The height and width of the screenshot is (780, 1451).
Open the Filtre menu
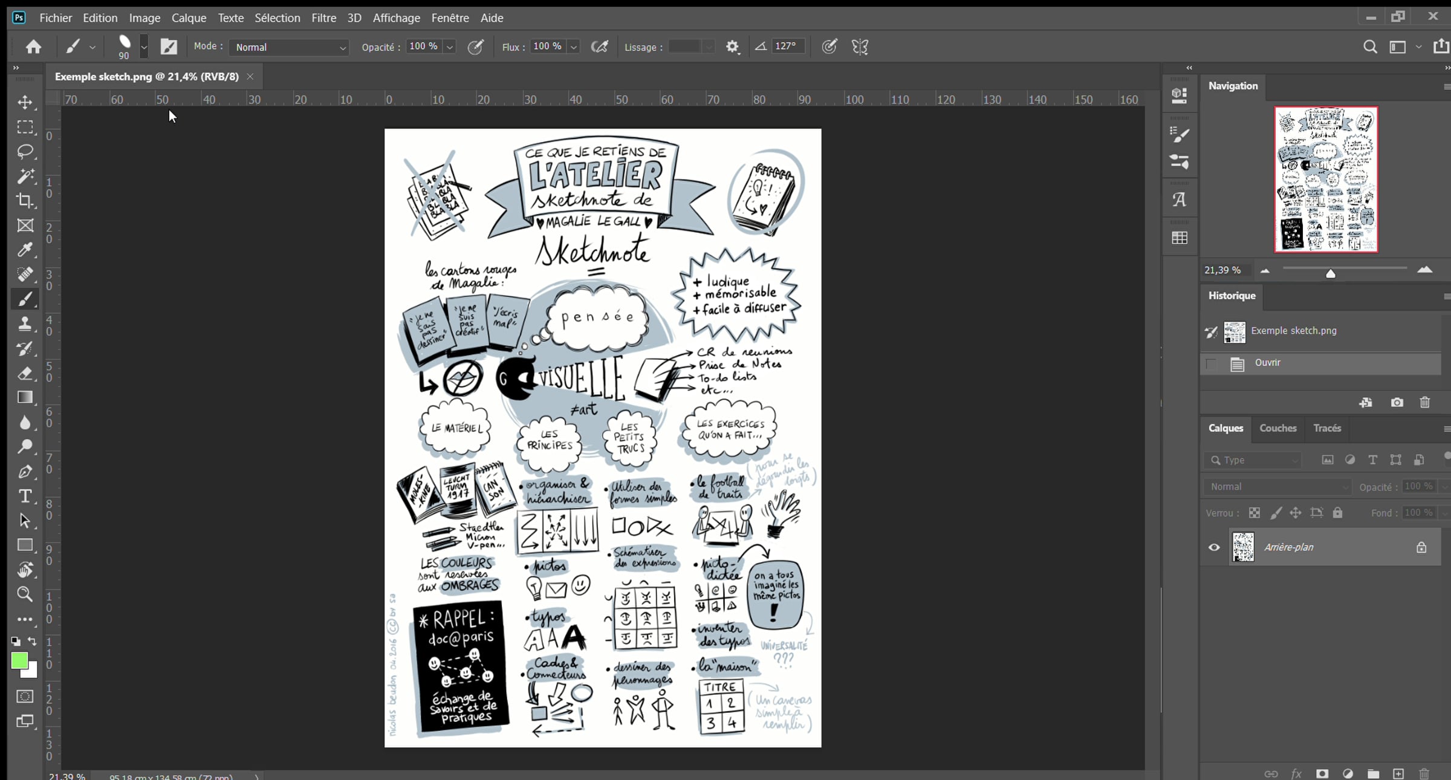323,18
